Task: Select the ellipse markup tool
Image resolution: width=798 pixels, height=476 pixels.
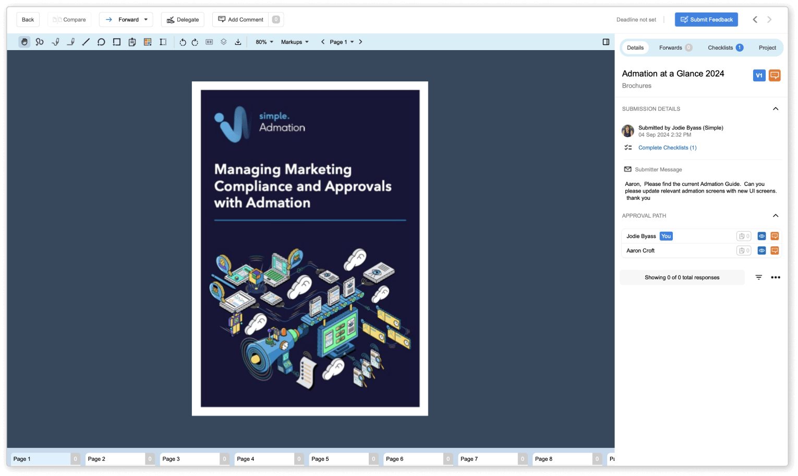Action: (101, 42)
